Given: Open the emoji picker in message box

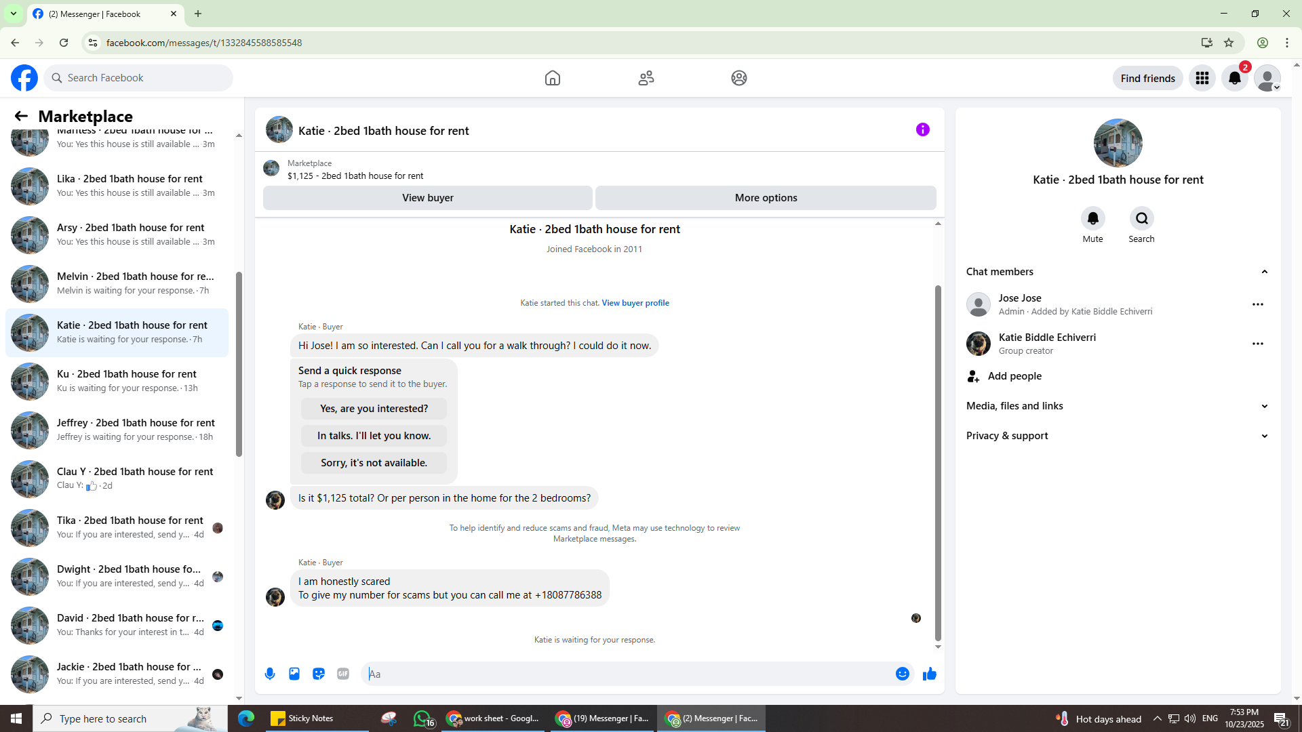Looking at the screenshot, I should tap(902, 674).
